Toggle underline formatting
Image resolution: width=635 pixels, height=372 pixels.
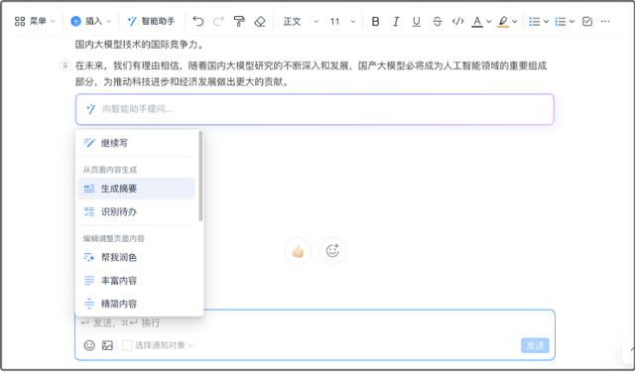[417, 21]
